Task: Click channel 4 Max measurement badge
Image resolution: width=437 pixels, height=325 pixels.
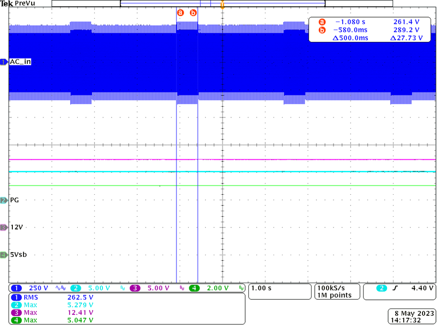Action: [16, 320]
